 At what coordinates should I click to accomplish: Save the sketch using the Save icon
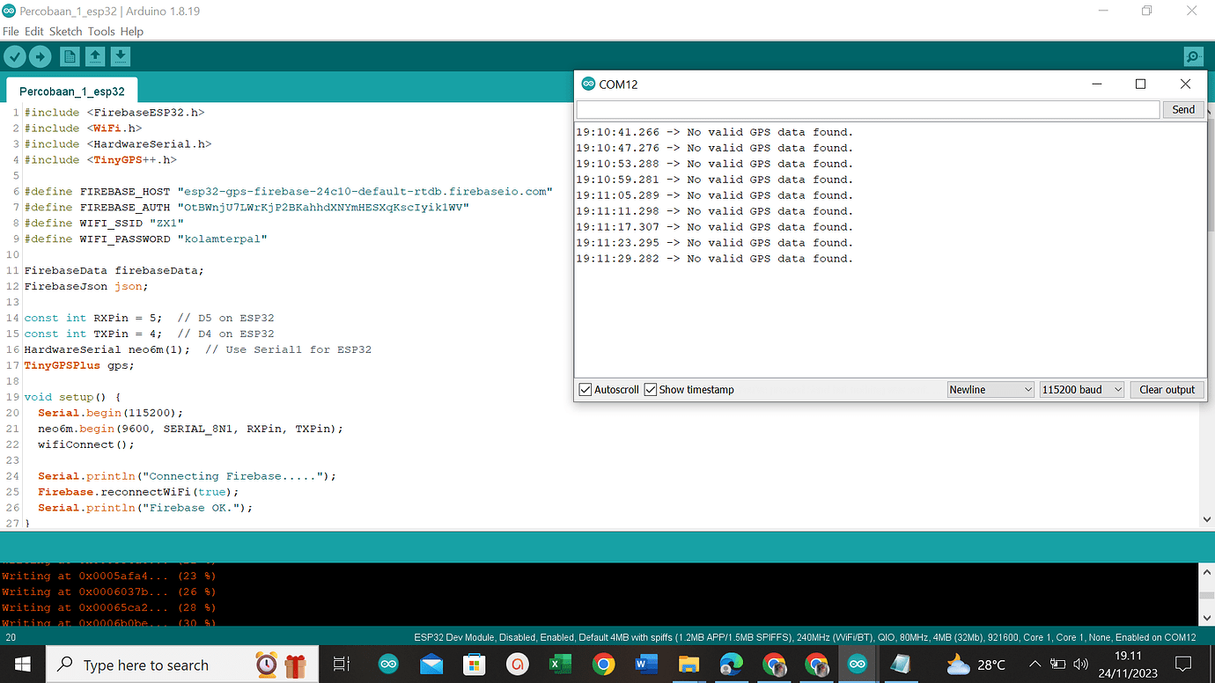point(119,55)
